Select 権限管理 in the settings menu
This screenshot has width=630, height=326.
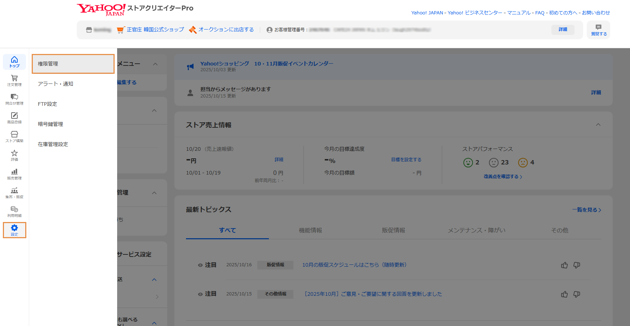[73, 64]
